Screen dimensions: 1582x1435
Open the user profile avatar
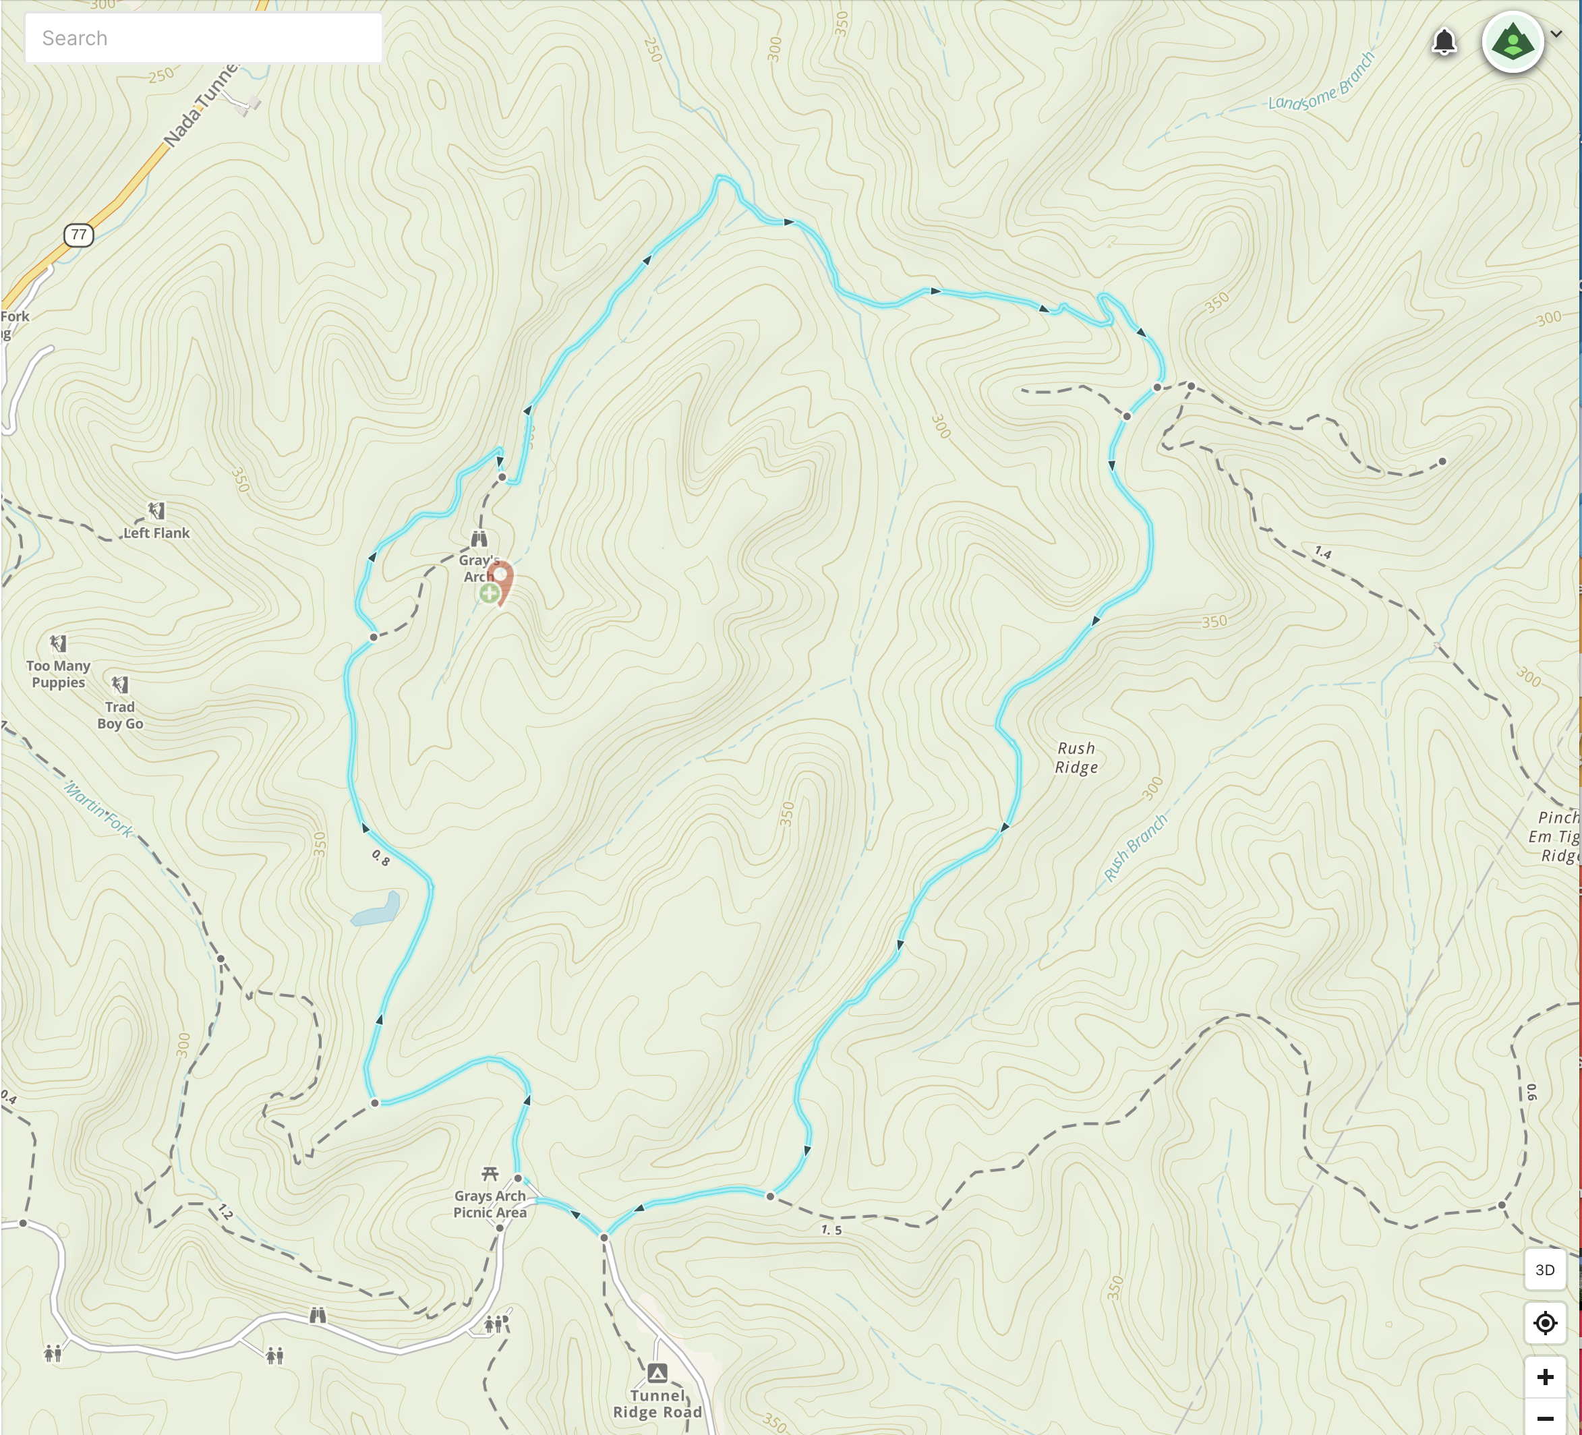click(x=1512, y=42)
